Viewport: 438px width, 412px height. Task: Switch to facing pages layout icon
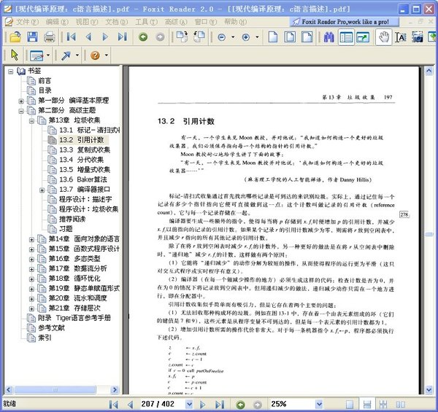[401, 404]
